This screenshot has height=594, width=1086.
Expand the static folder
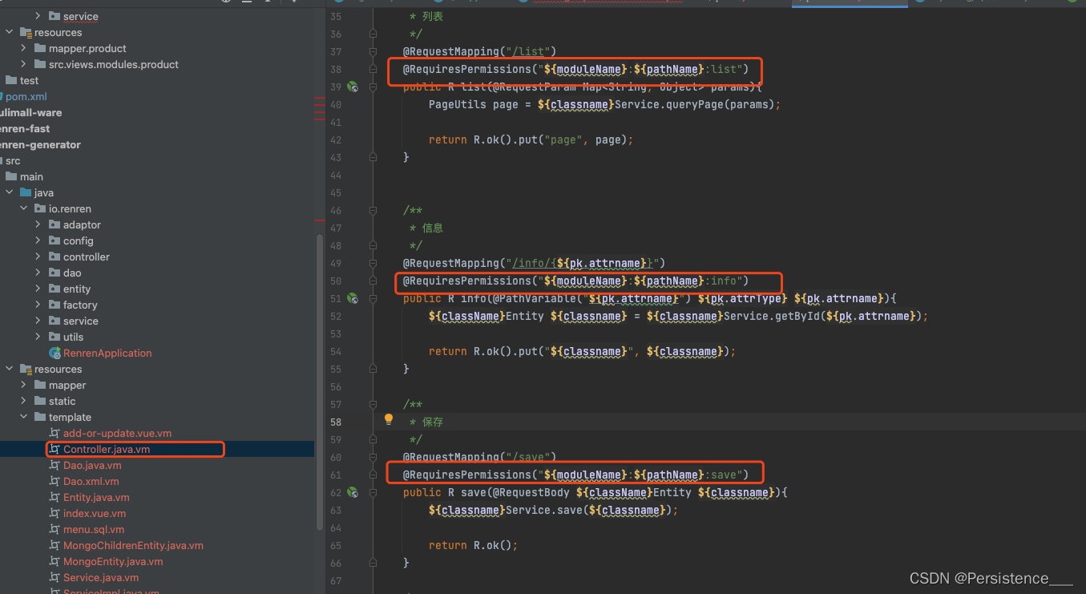24,401
